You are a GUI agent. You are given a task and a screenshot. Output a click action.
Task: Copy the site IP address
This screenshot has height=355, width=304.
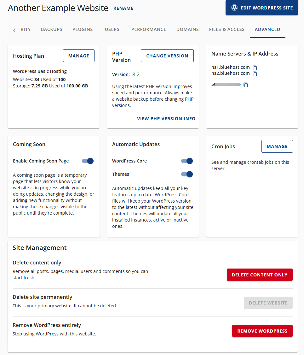click(x=245, y=85)
